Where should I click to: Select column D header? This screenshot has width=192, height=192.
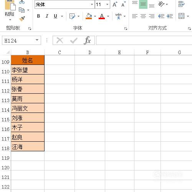pos(90,53)
